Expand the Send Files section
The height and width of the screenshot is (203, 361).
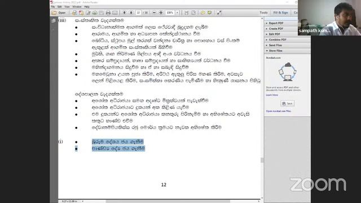tap(287, 45)
